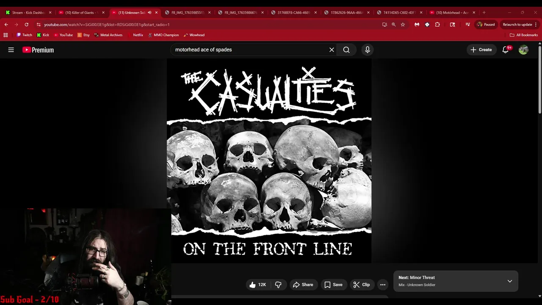The width and height of the screenshot is (542, 305).
Task: Open the extensions puzzle piece menu
Action: coord(437,25)
